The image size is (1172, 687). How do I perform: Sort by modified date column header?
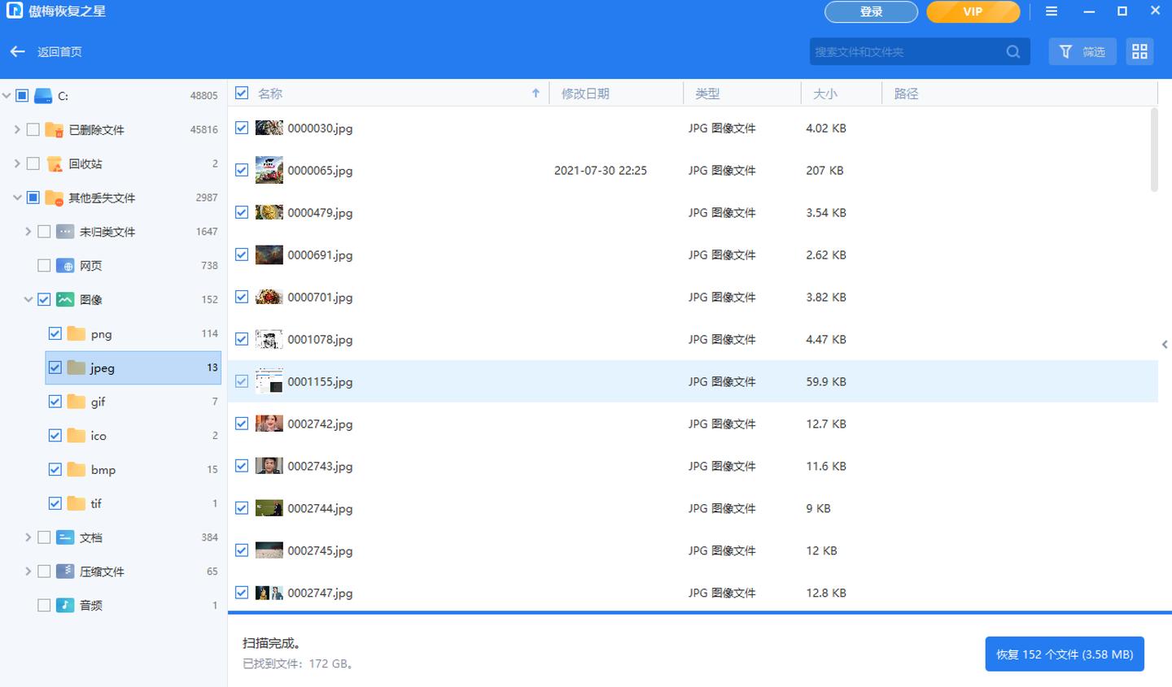[585, 93]
